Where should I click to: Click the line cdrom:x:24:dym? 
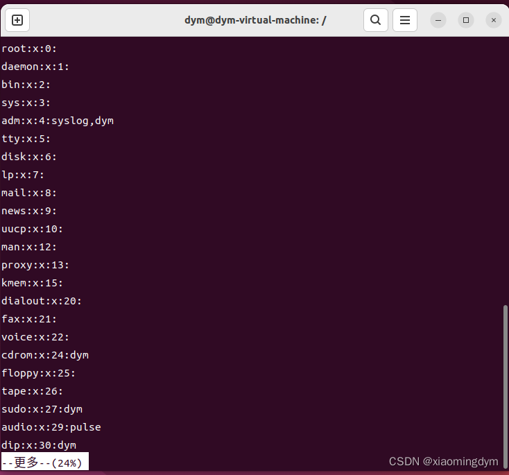tap(45, 355)
